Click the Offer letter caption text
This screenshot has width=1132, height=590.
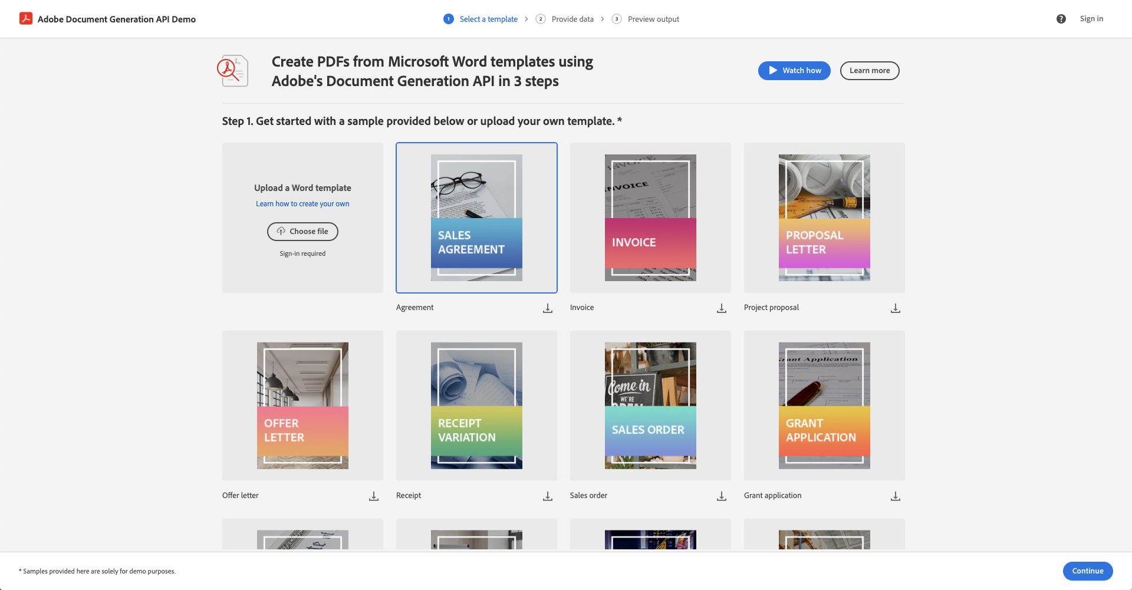(x=241, y=496)
